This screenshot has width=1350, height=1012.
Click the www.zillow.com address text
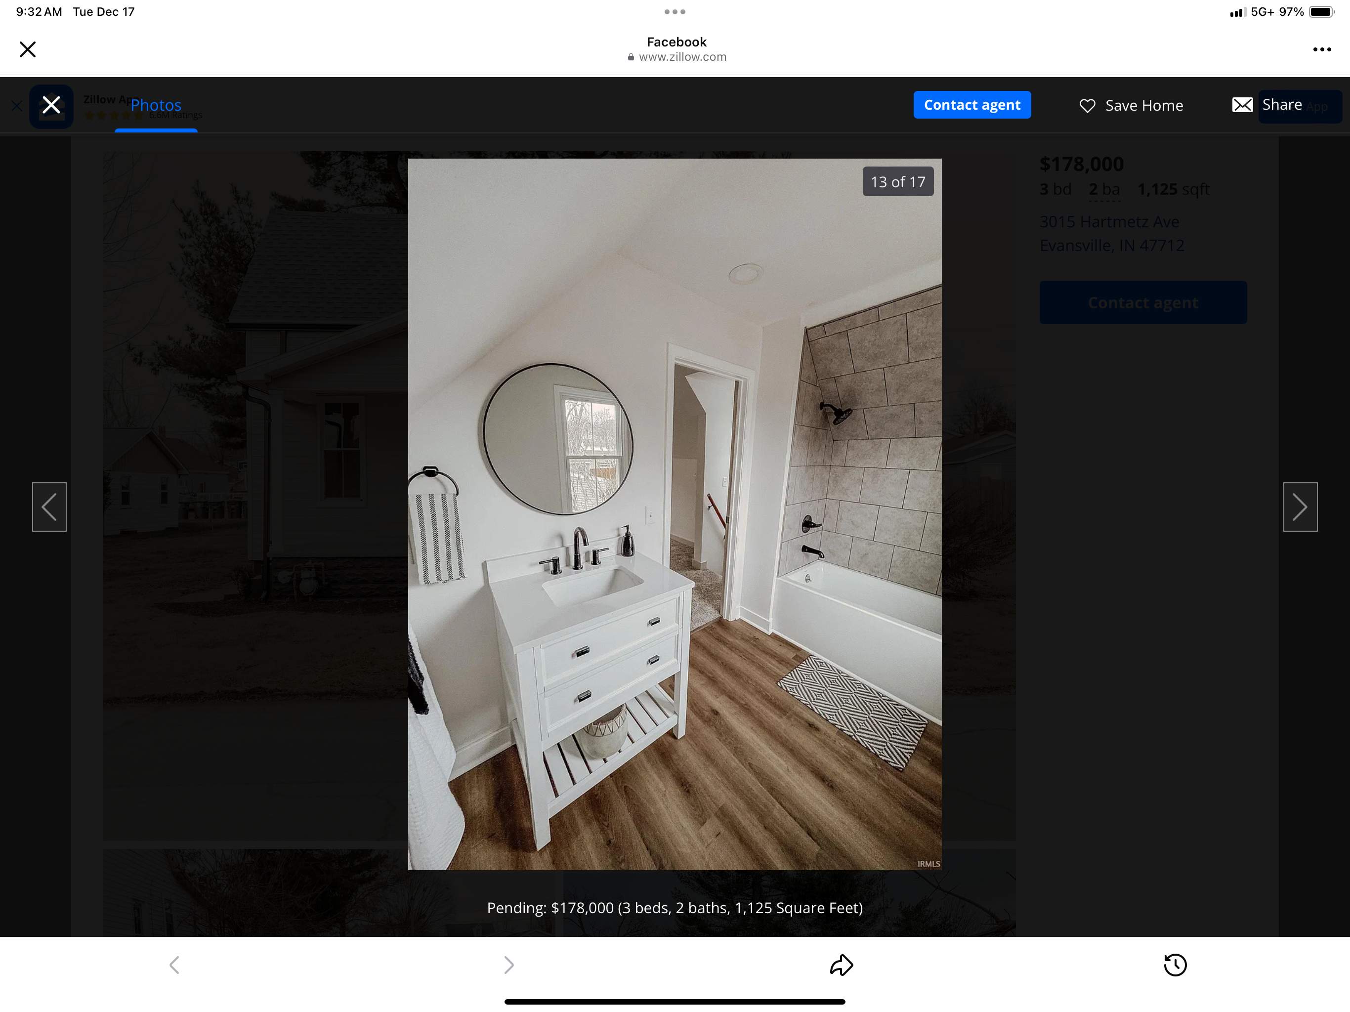[x=682, y=57]
